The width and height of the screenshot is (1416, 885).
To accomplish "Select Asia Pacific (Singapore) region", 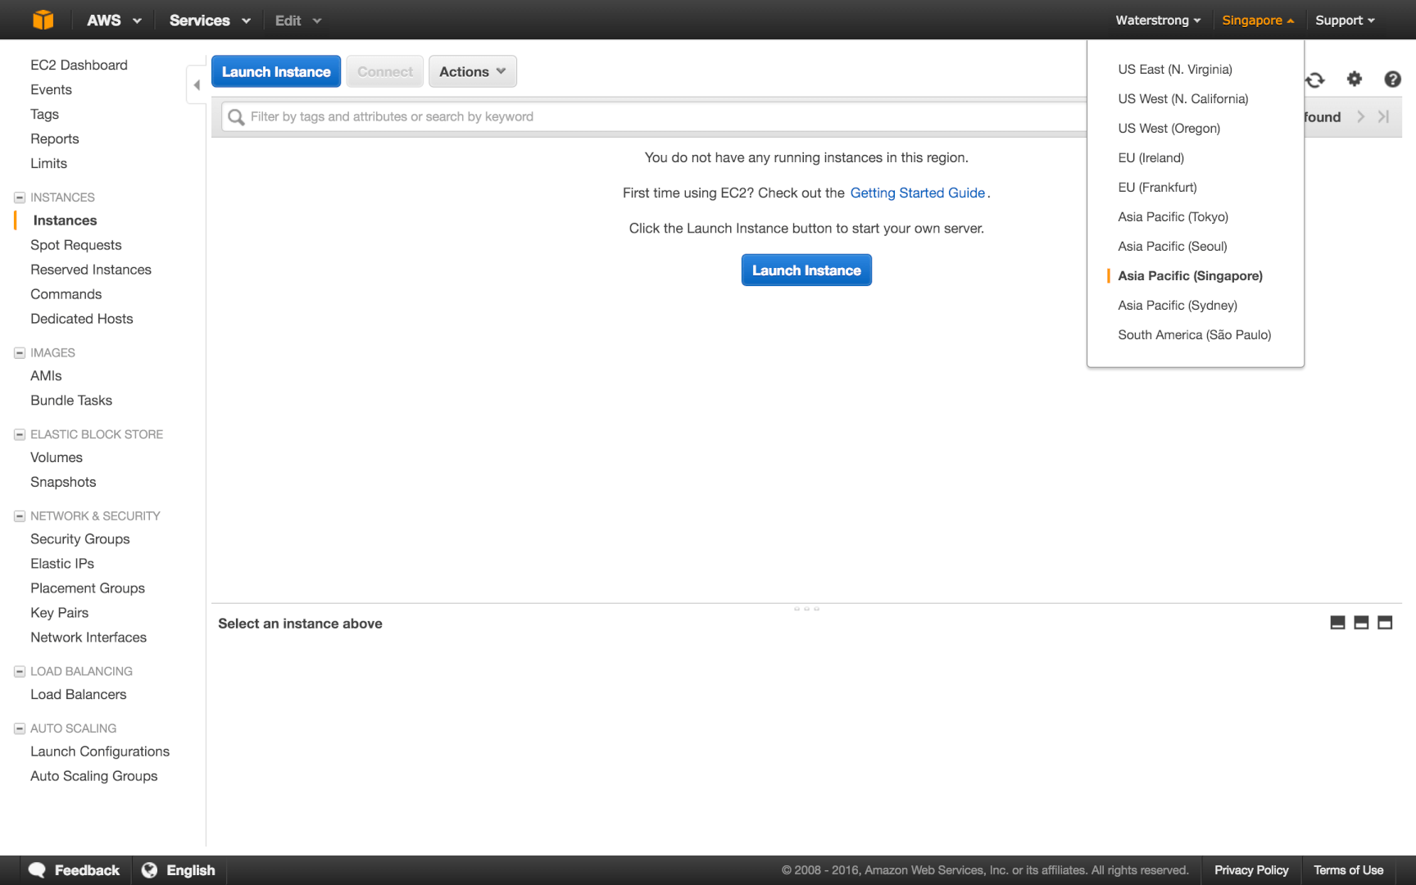I will [x=1191, y=276].
